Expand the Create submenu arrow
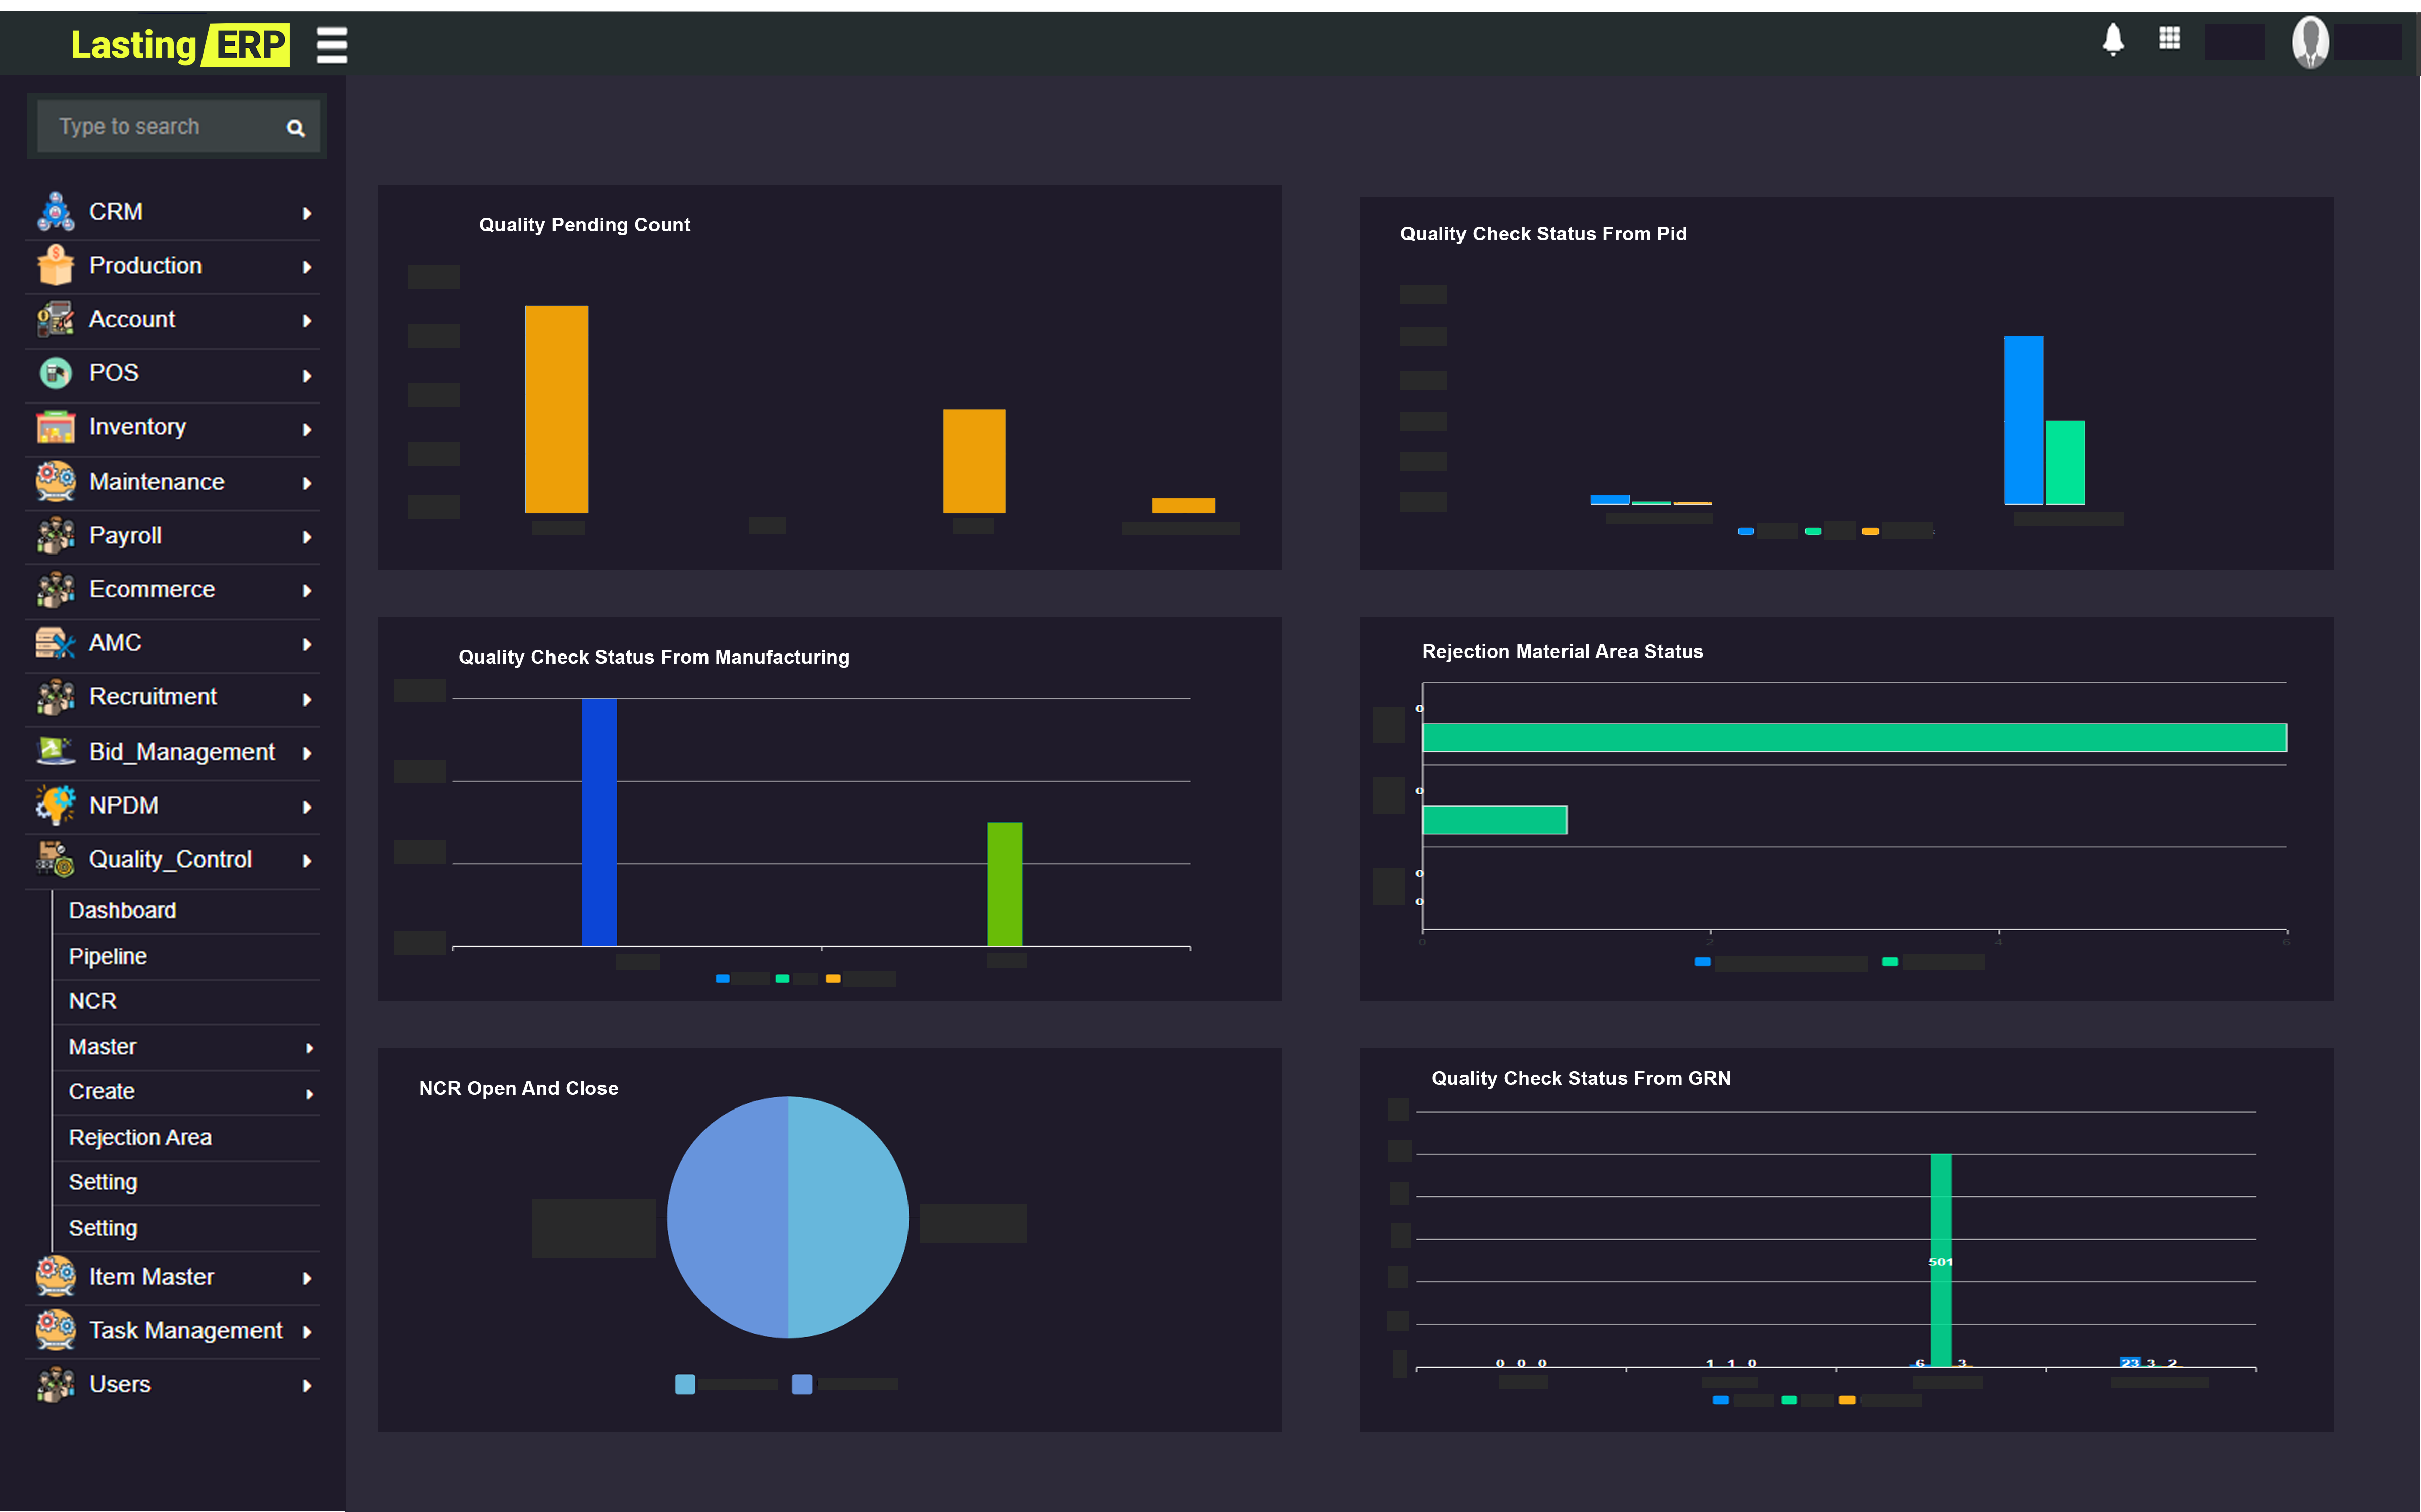The width and height of the screenshot is (2421, 1512). pos(309,1094)
